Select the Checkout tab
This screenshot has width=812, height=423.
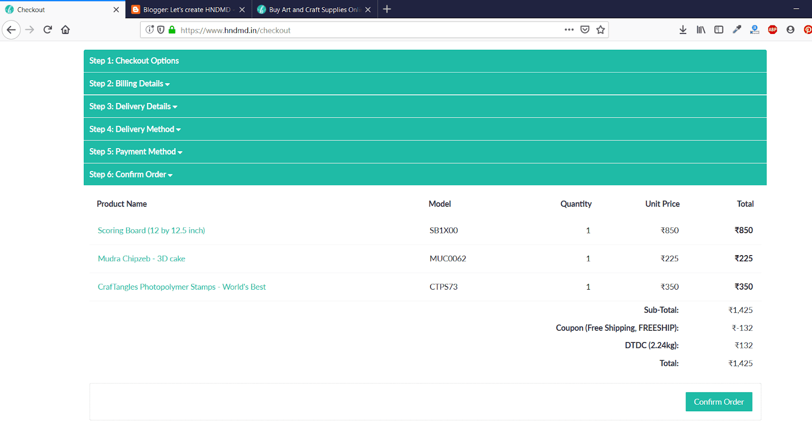coord(62,10)
